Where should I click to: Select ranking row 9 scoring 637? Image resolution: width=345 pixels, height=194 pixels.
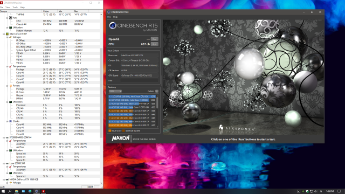tap(132, 125)
